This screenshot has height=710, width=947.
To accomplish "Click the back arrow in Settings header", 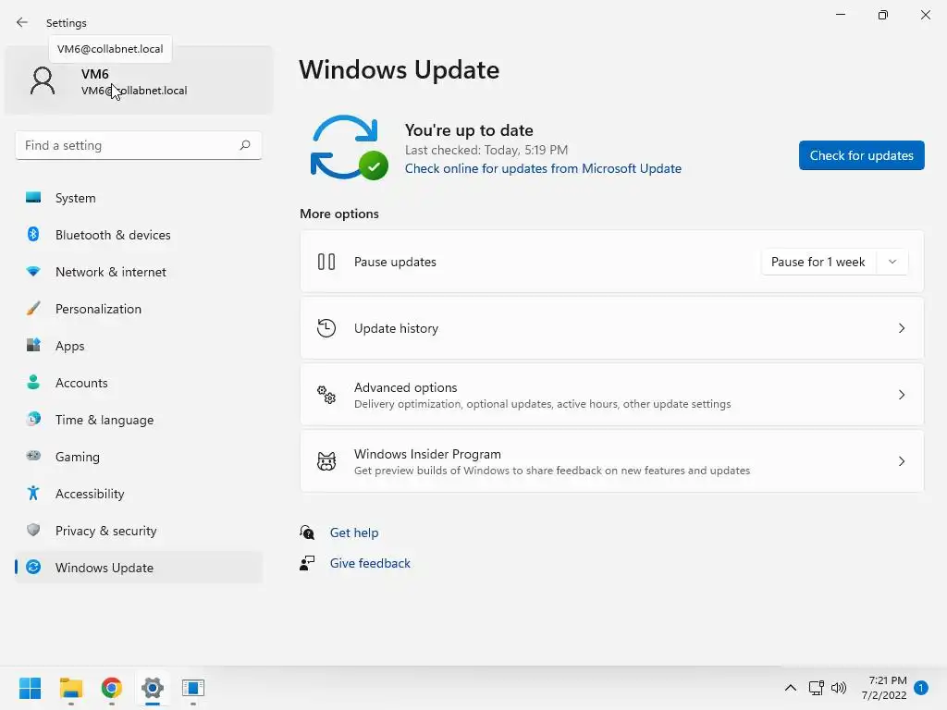I will coord(22,22).
